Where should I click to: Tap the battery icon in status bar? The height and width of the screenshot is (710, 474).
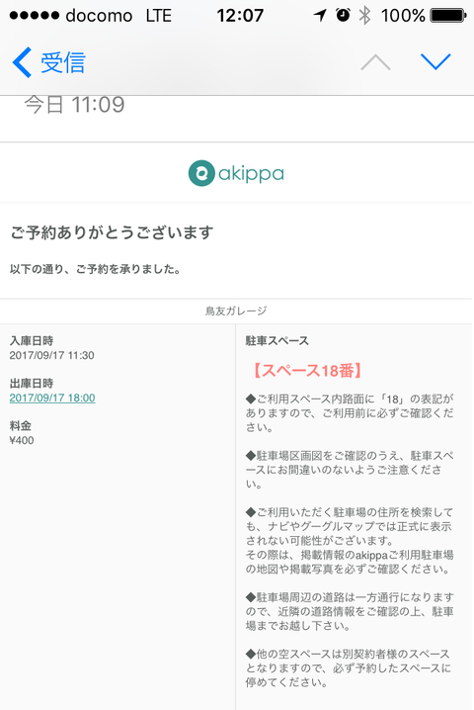(x=448, y=16)
